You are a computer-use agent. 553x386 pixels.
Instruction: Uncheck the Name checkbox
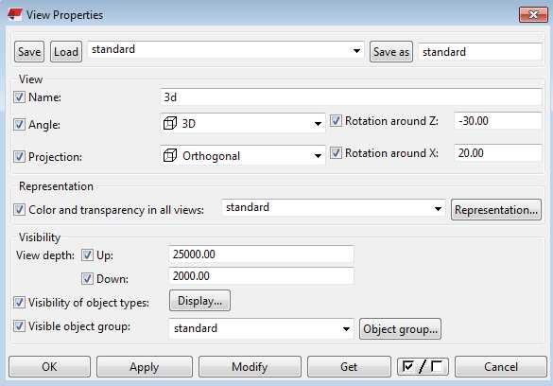19,97
